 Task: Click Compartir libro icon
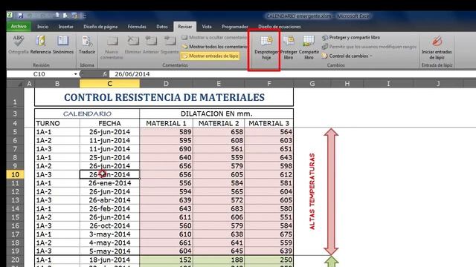click(x=309, y=41)
